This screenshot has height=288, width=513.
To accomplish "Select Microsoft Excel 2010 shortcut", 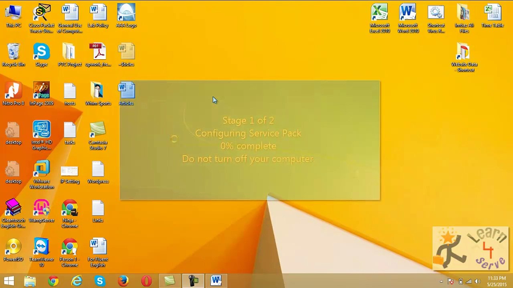I will [x=380, y=19].
